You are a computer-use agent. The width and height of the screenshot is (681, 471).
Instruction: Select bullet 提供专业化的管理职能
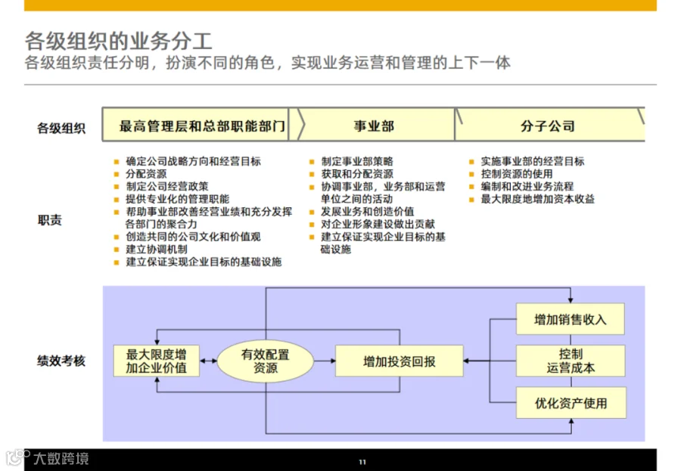178,200
